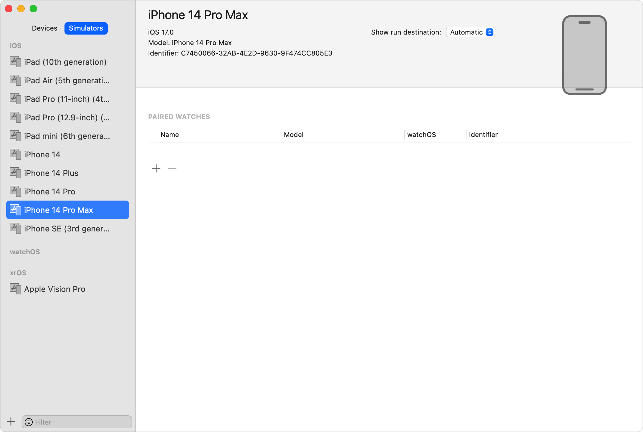The width and height of the screenshot is (643, 432).
Task: Click the Model column header
Action: pos(294,135)
